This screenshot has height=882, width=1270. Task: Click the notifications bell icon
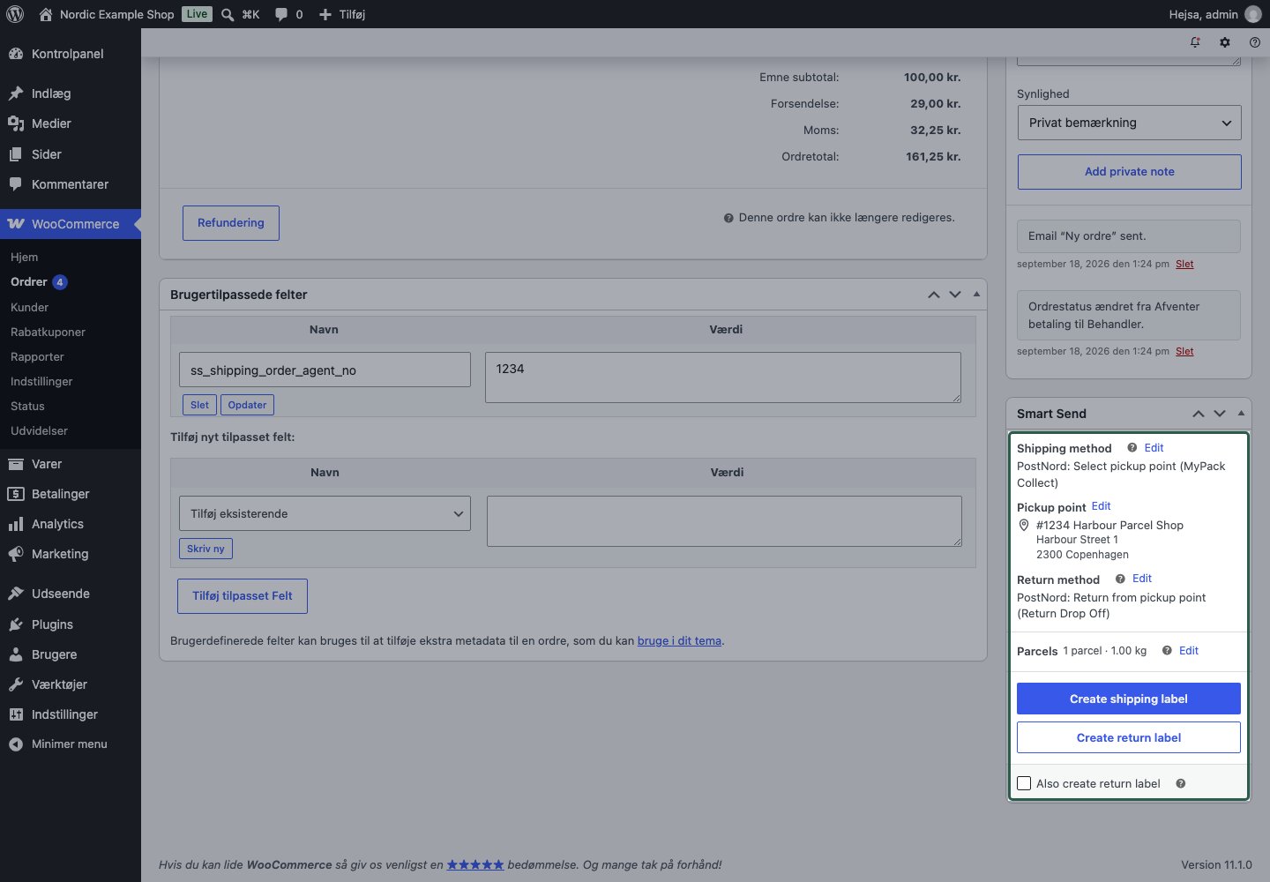point(1195,42)
